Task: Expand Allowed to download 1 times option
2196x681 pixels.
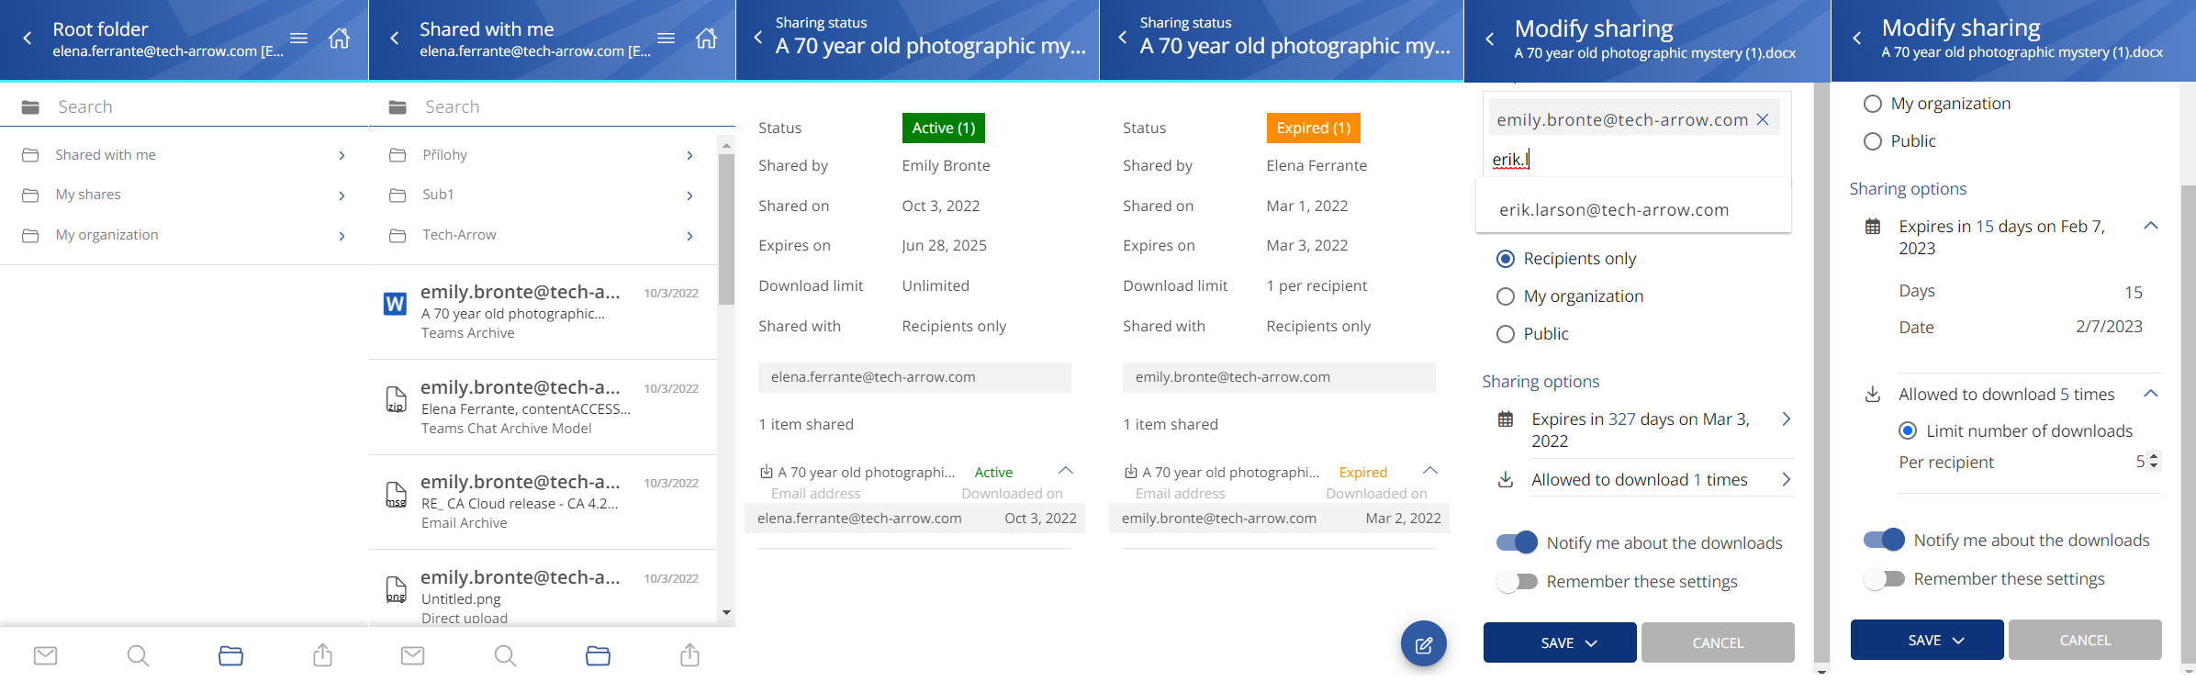Action: 1786,480
